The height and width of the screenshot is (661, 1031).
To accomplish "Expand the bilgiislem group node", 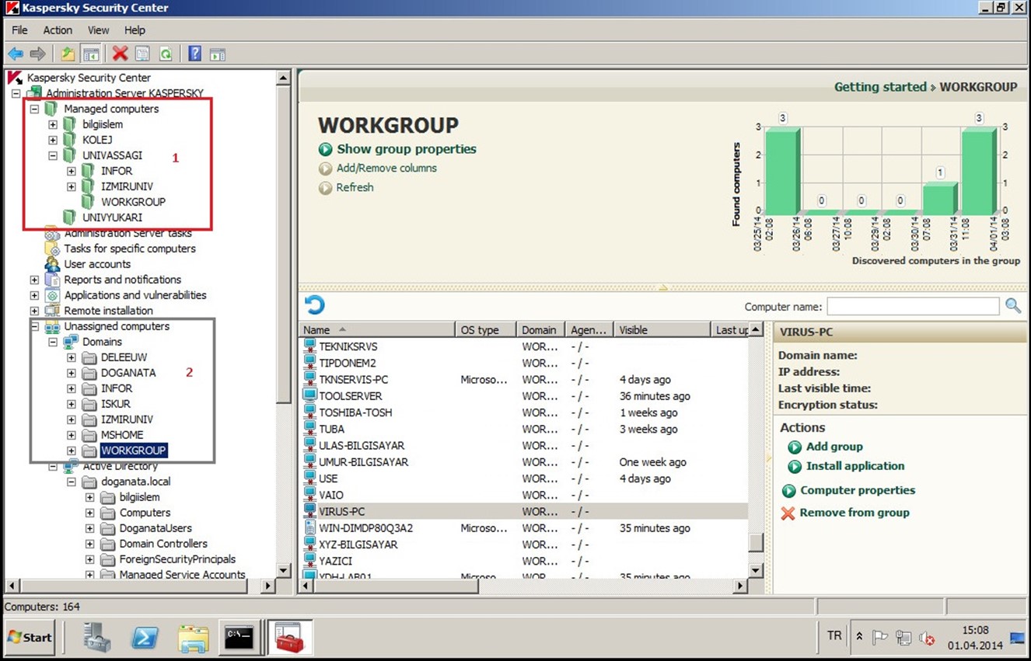I will [x=53, y=124].
